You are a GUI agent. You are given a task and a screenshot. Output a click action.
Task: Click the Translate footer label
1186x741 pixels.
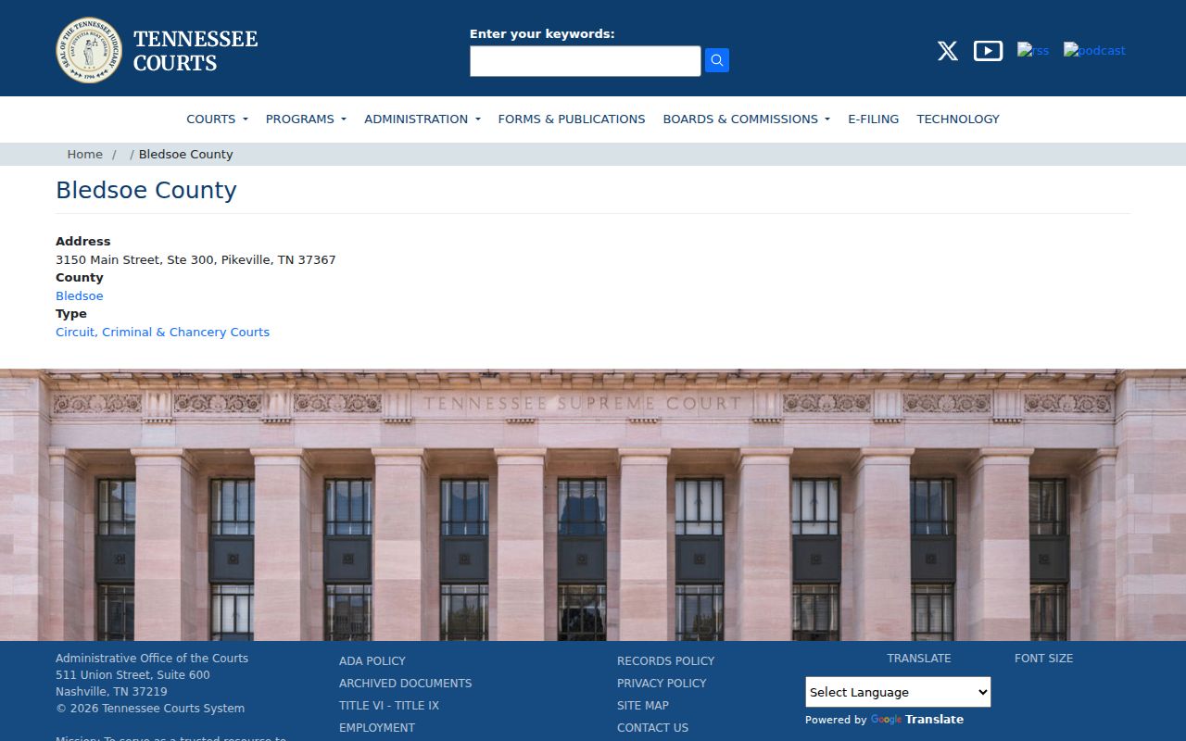pos(919,659)
